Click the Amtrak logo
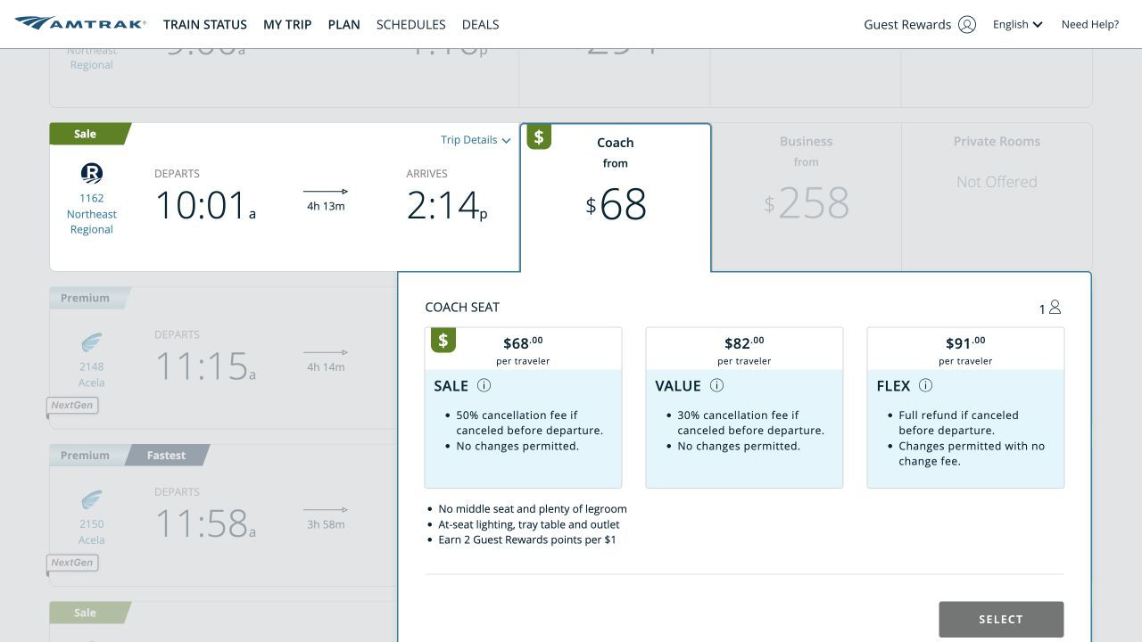Viewport: 1142px width, 642px height. coord(80,24)
